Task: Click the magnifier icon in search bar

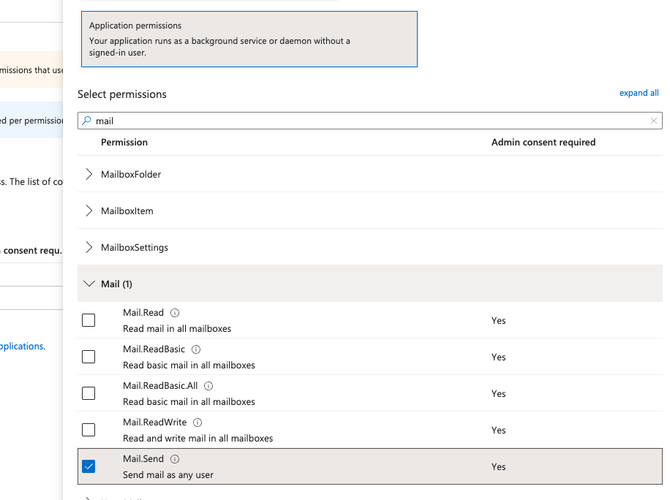Action: [87, 120]
